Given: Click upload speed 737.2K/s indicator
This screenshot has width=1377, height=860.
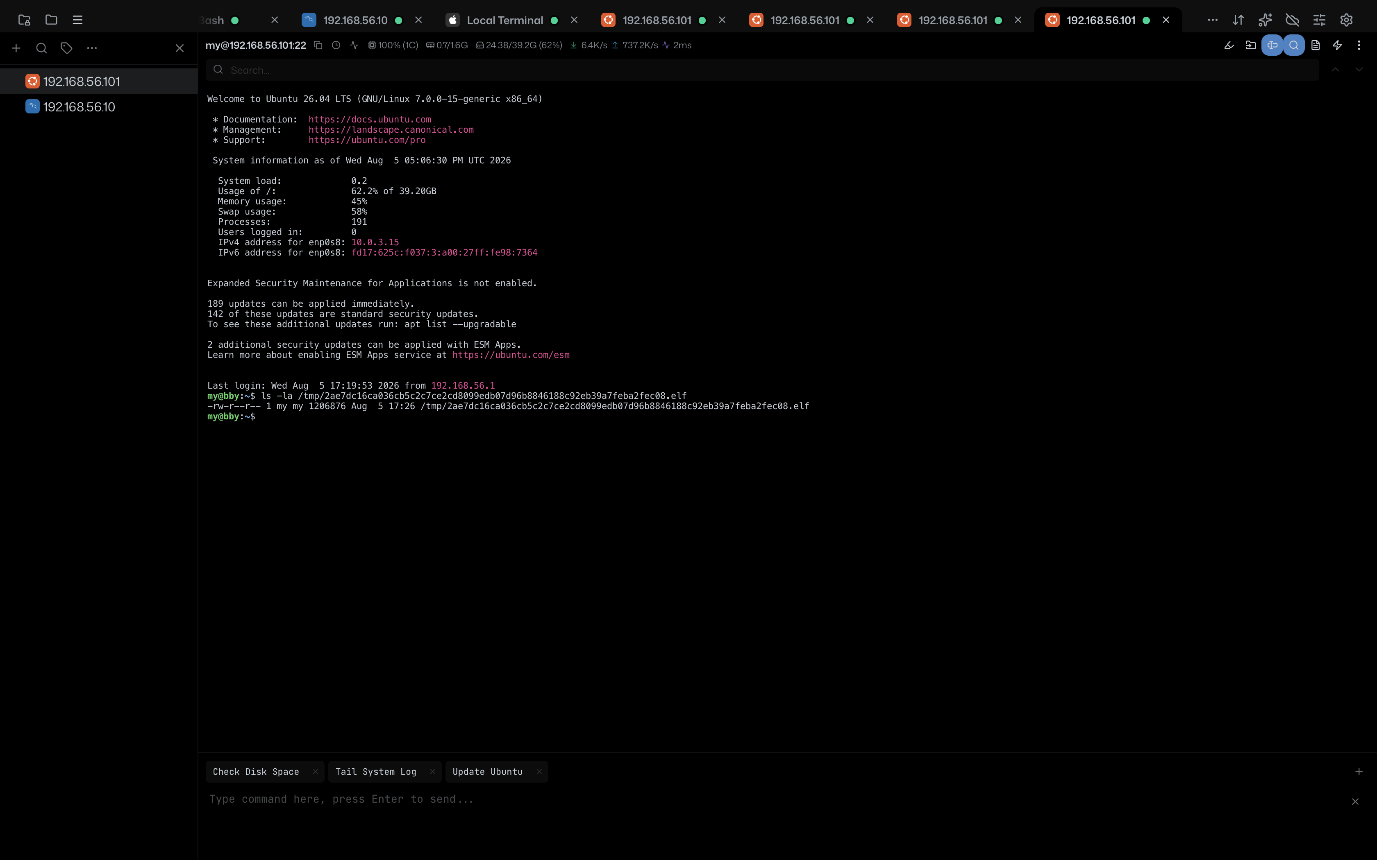Looking at the screenshot, I should pyautogui.click(x=634, y=45).
